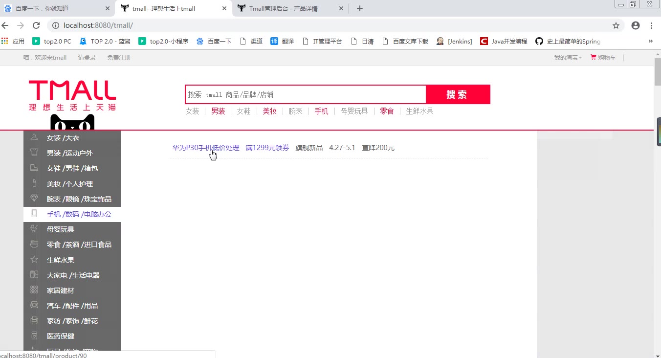
Task: Click the diamond icon beside 腕表 /眼镜 /珠宝饰品
Action: pos(34,199)
